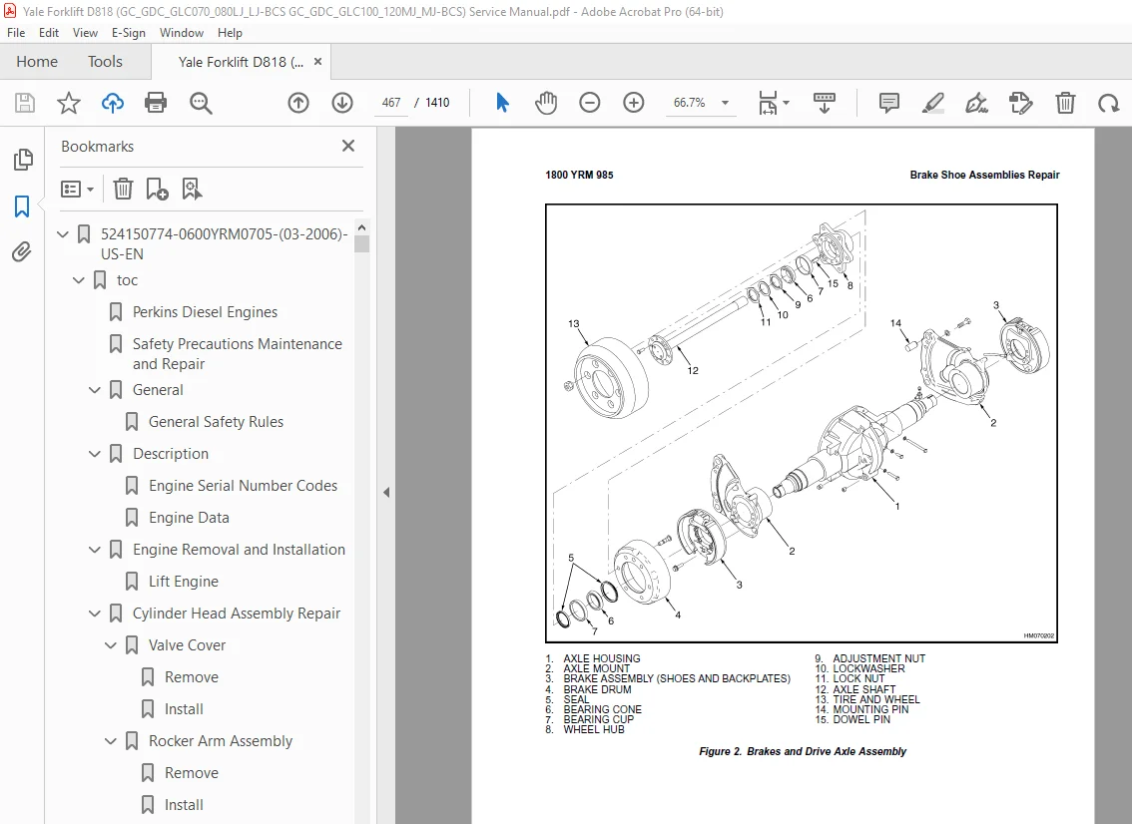This screenshot has width=1132, height=824.
Task: Open the File menu
Action: [x=16, y=33]
